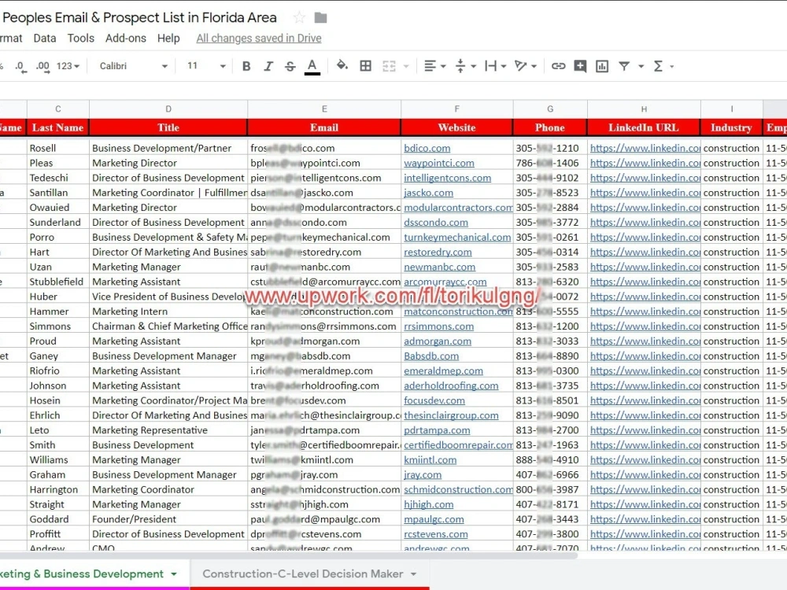Open the 123 number format dropdown

click(68, 66)
